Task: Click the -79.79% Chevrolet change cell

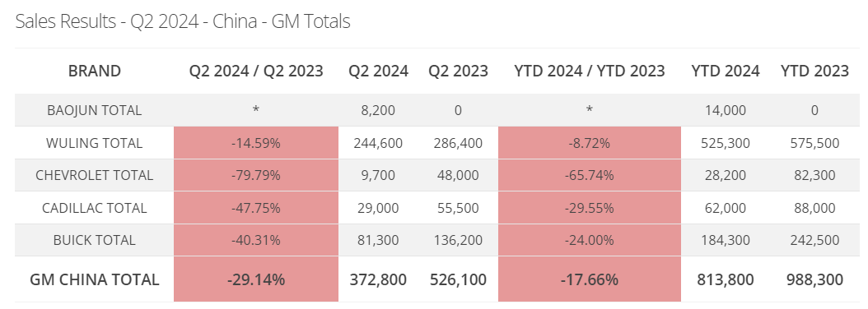Action: pos(256,175)
